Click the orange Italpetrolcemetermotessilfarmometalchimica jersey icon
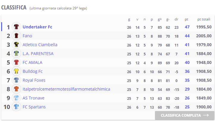This screenshot has height=122, width=215. (x=16, y=89)
